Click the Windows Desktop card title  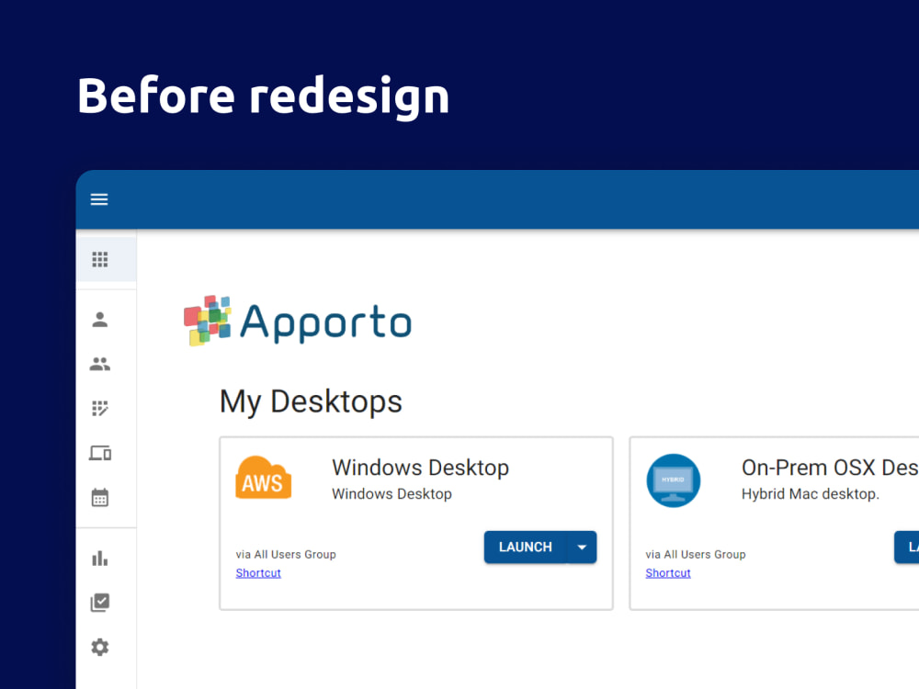(420, 468)
